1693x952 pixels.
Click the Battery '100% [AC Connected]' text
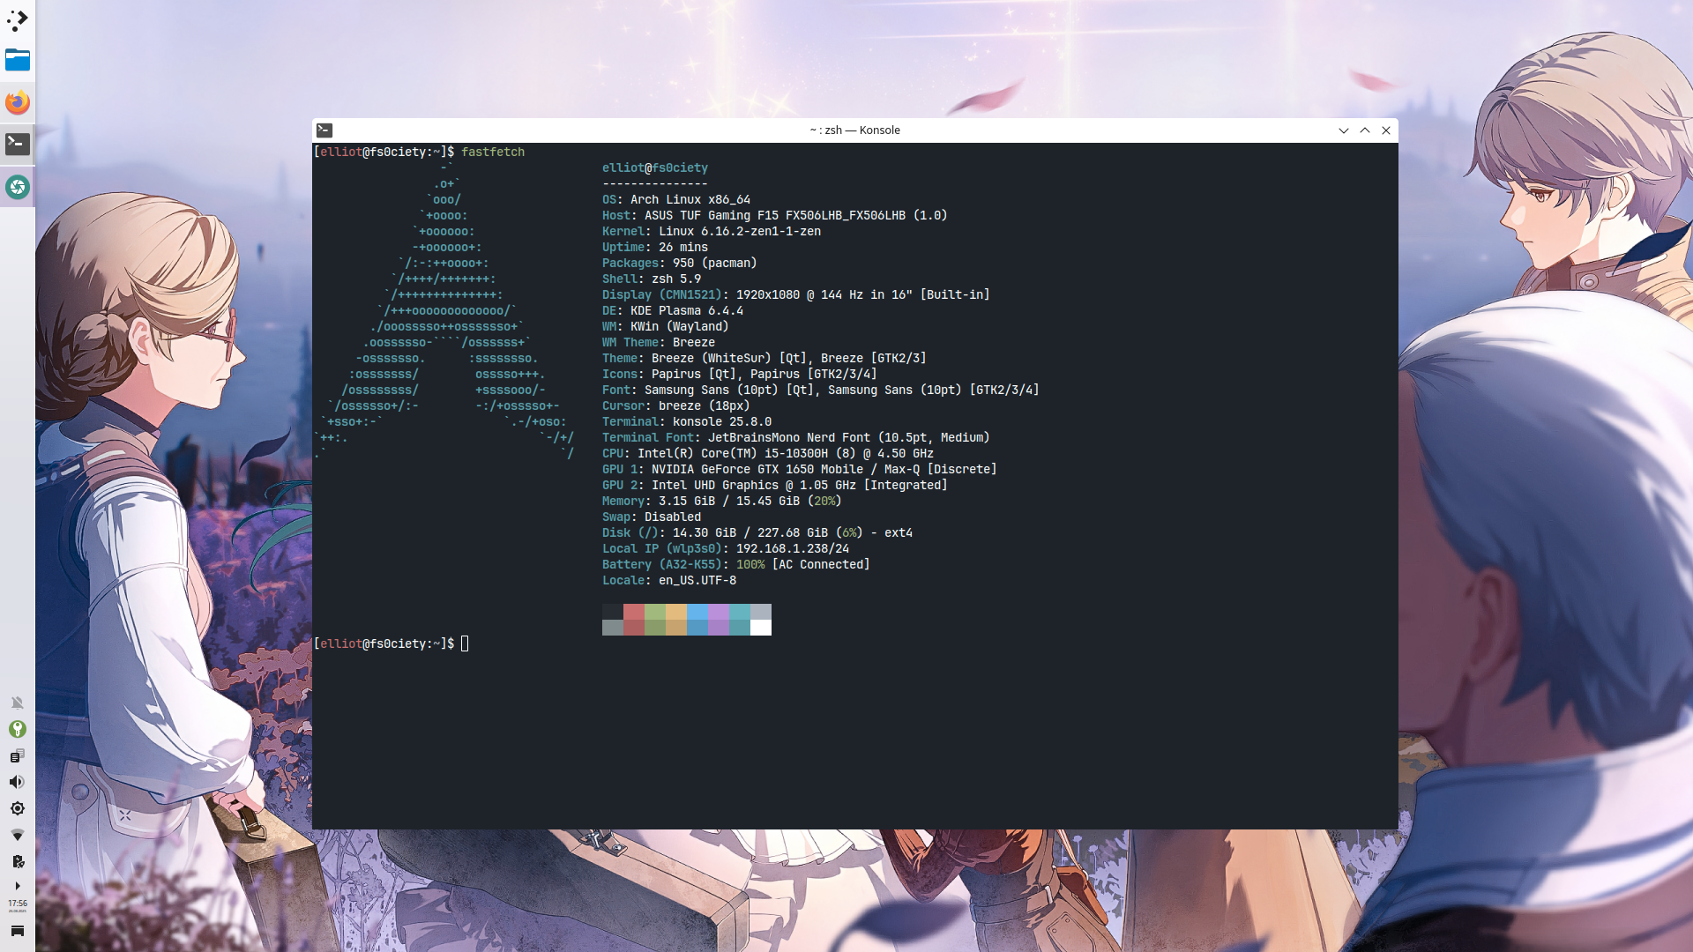[x=803, y=565]
